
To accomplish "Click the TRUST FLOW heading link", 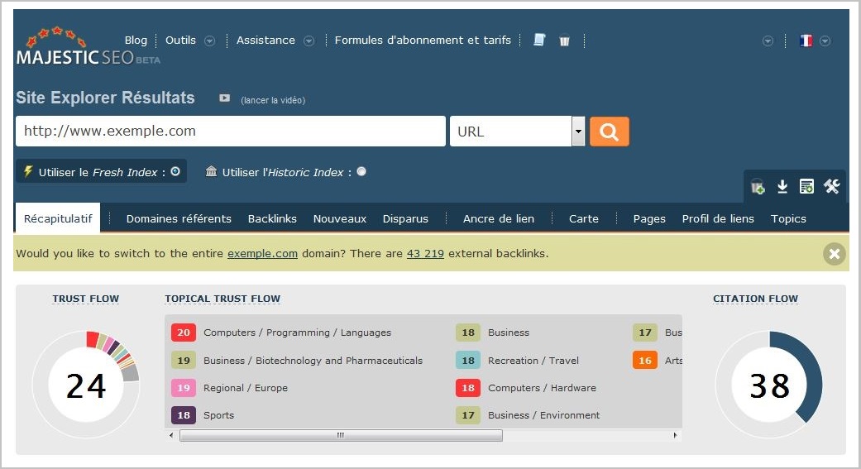I will pyautogui.click(x=86, y=299).
